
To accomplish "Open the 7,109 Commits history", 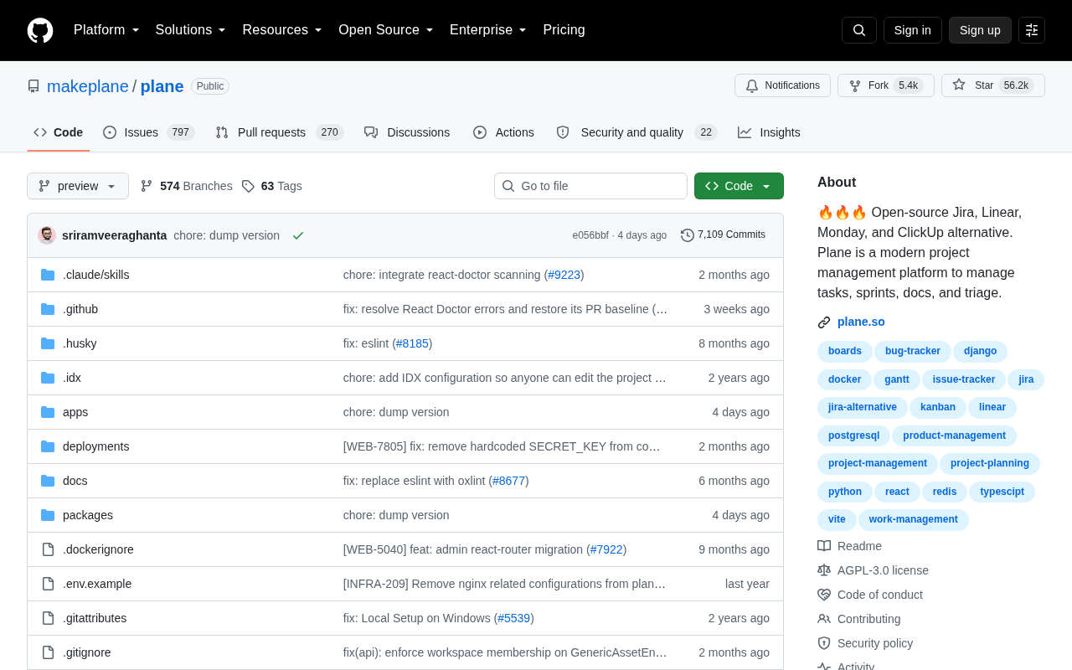I will pyautogui.click(x=724, y=235).
